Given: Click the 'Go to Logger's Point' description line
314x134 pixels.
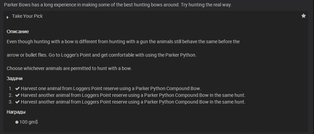Looking at the screenshot, I should 101,55.
